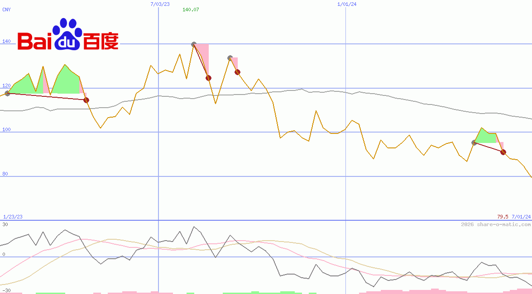Viewport: 532px width, 294px height.
Task: Click the gray start marker at the left edge
Action: 7,93
